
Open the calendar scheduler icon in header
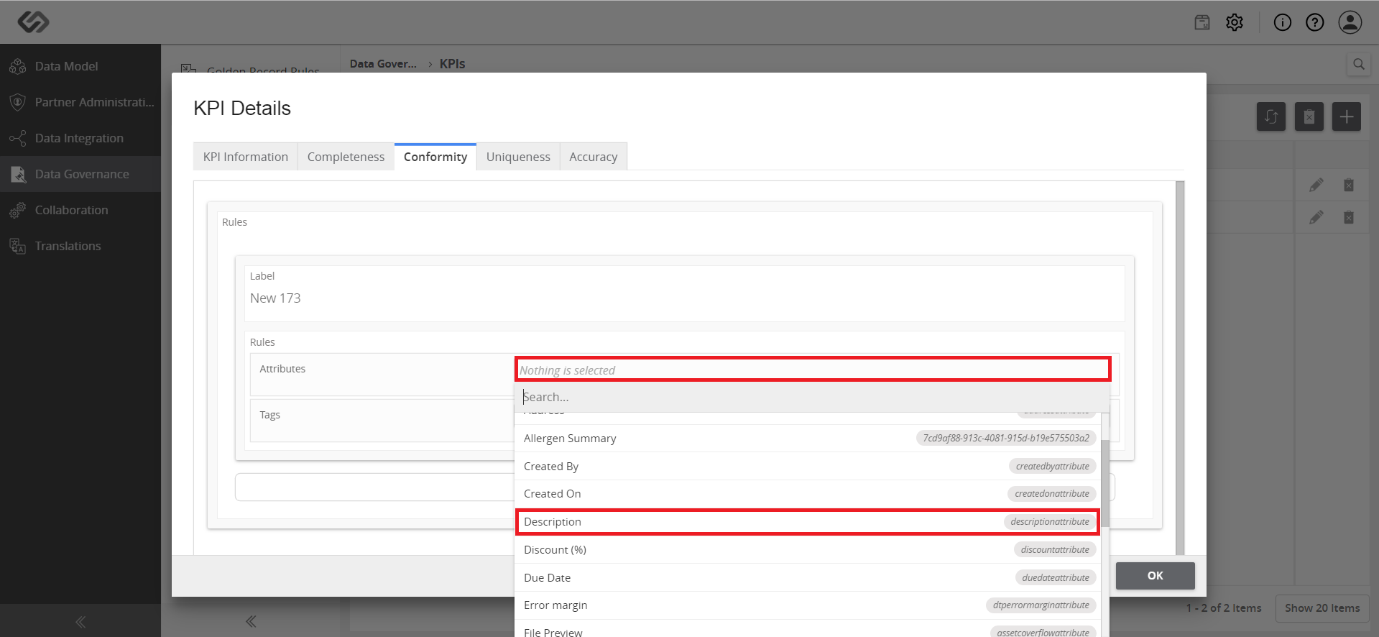[x=1202, y=22]
